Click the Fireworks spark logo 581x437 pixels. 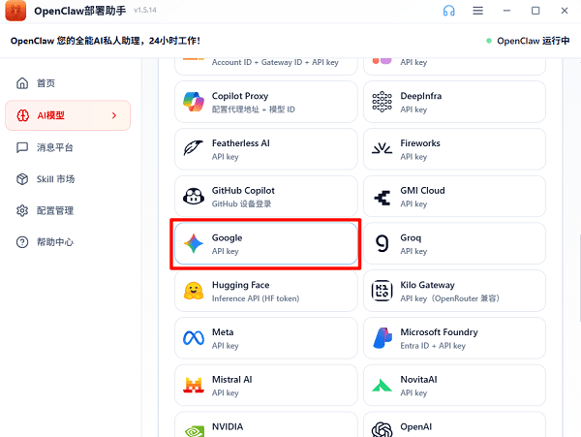tap(382, 148)
